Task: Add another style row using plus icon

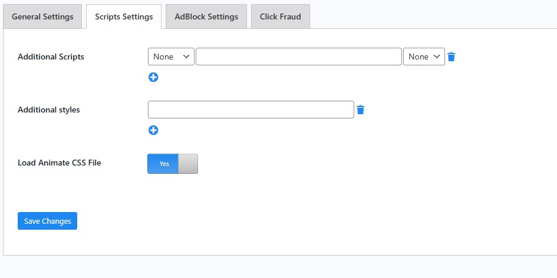Action: (153, 130)
